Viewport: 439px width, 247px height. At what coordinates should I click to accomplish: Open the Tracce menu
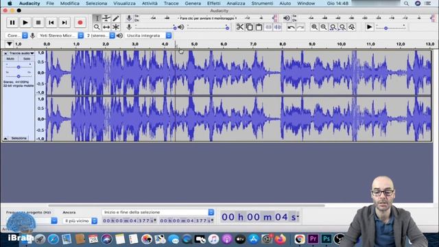(x=171, y=3)
